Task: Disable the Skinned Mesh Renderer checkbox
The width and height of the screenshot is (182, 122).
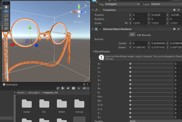Action: [100, 29]
